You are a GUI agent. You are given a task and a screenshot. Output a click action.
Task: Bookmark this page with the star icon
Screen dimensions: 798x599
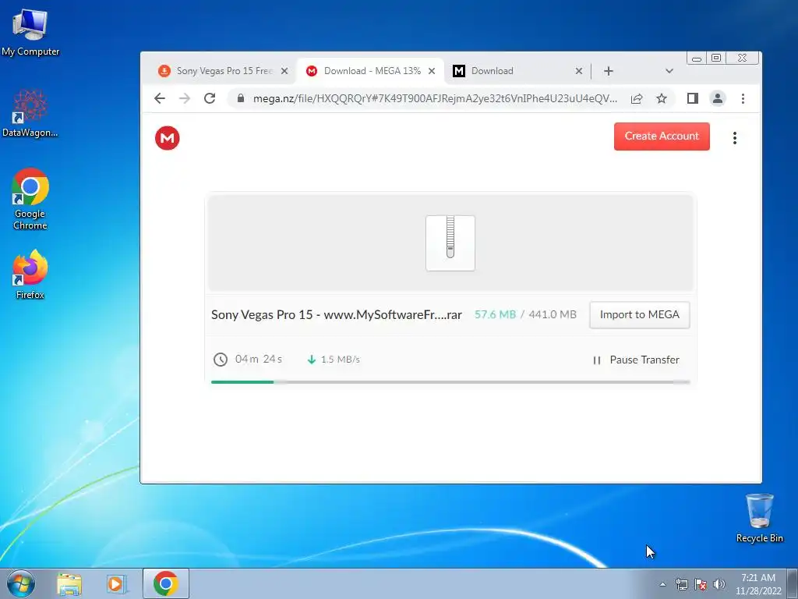click(x=661, y=98)
